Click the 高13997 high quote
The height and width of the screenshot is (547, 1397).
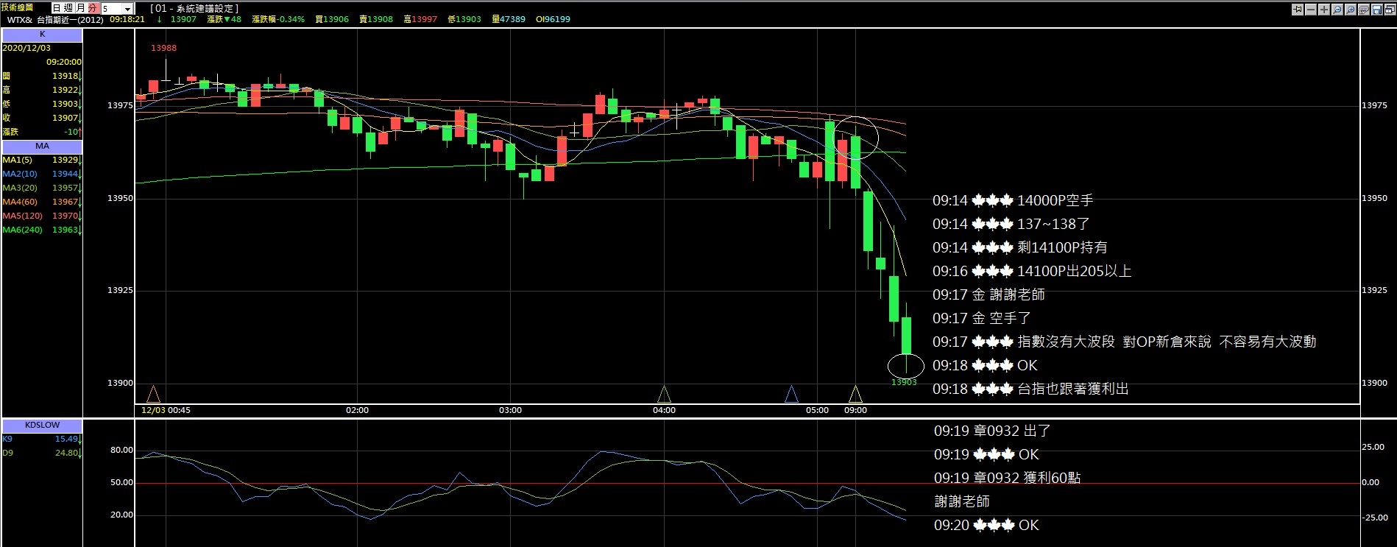tap(420, 19)
